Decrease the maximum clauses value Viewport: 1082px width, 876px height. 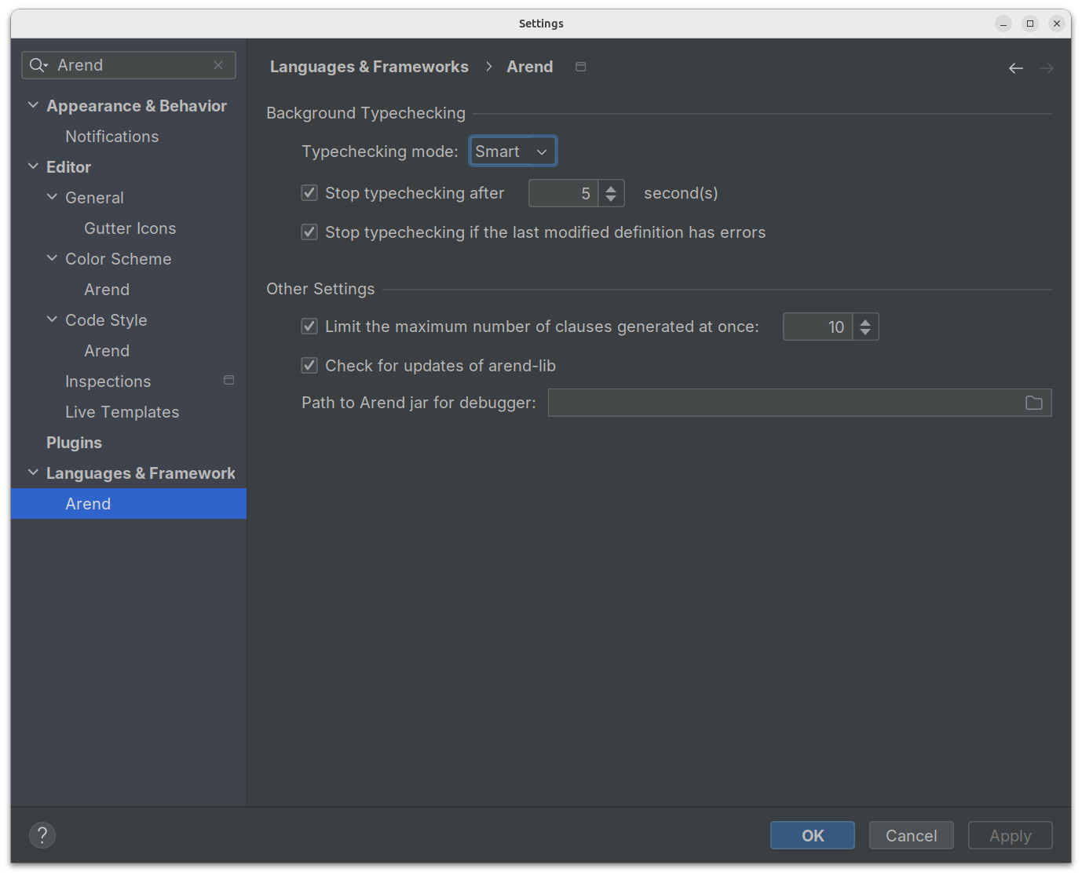click(865, 332)
